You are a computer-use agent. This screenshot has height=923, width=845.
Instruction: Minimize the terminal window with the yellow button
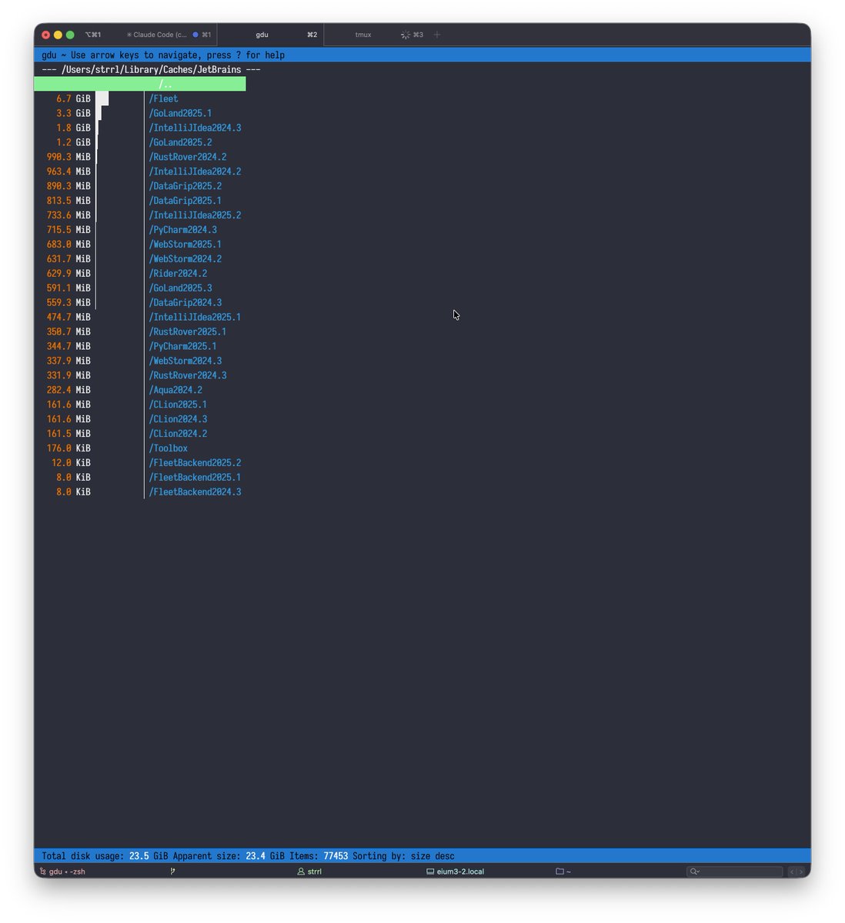click(x=58, y=35)
